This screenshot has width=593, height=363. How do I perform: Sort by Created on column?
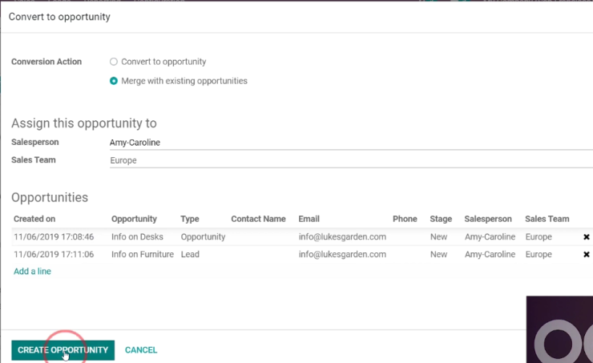click(34, 219)
